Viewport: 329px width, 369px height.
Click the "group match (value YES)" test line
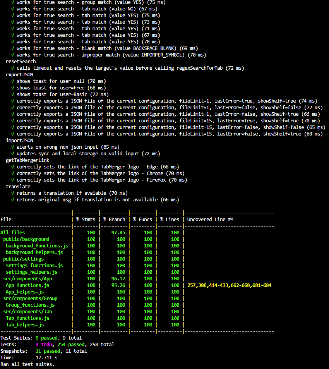88,2
